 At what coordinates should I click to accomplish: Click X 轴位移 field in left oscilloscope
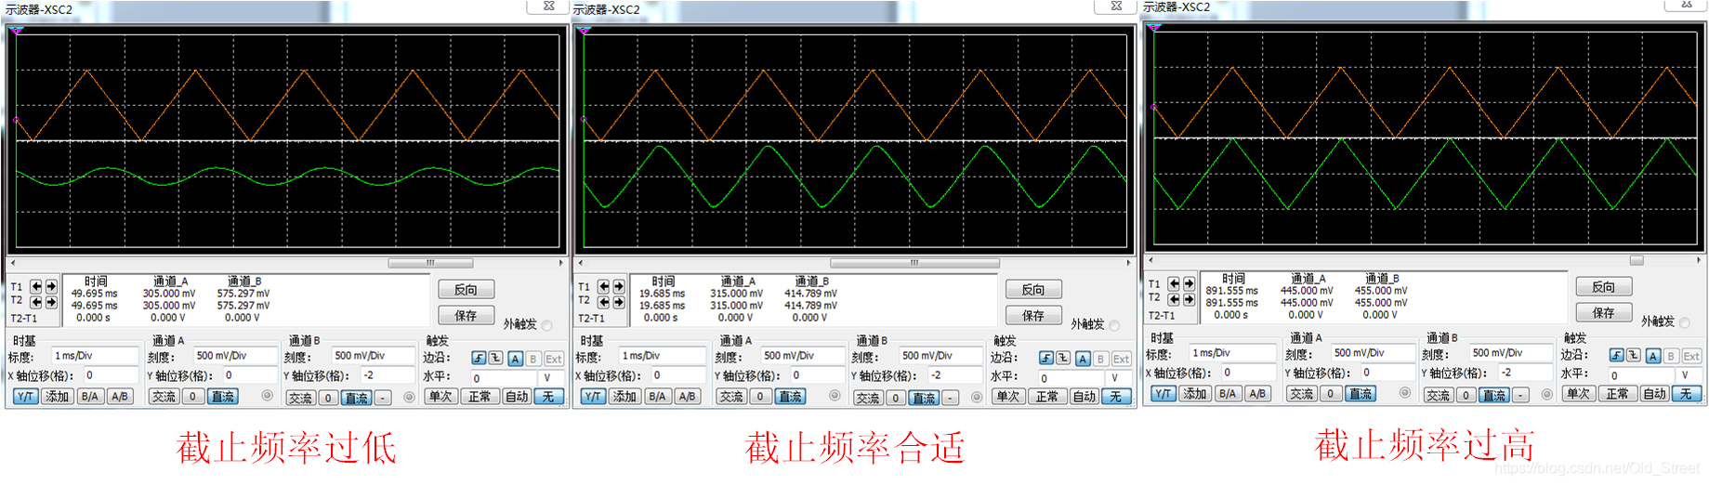(x=111, y=375)
